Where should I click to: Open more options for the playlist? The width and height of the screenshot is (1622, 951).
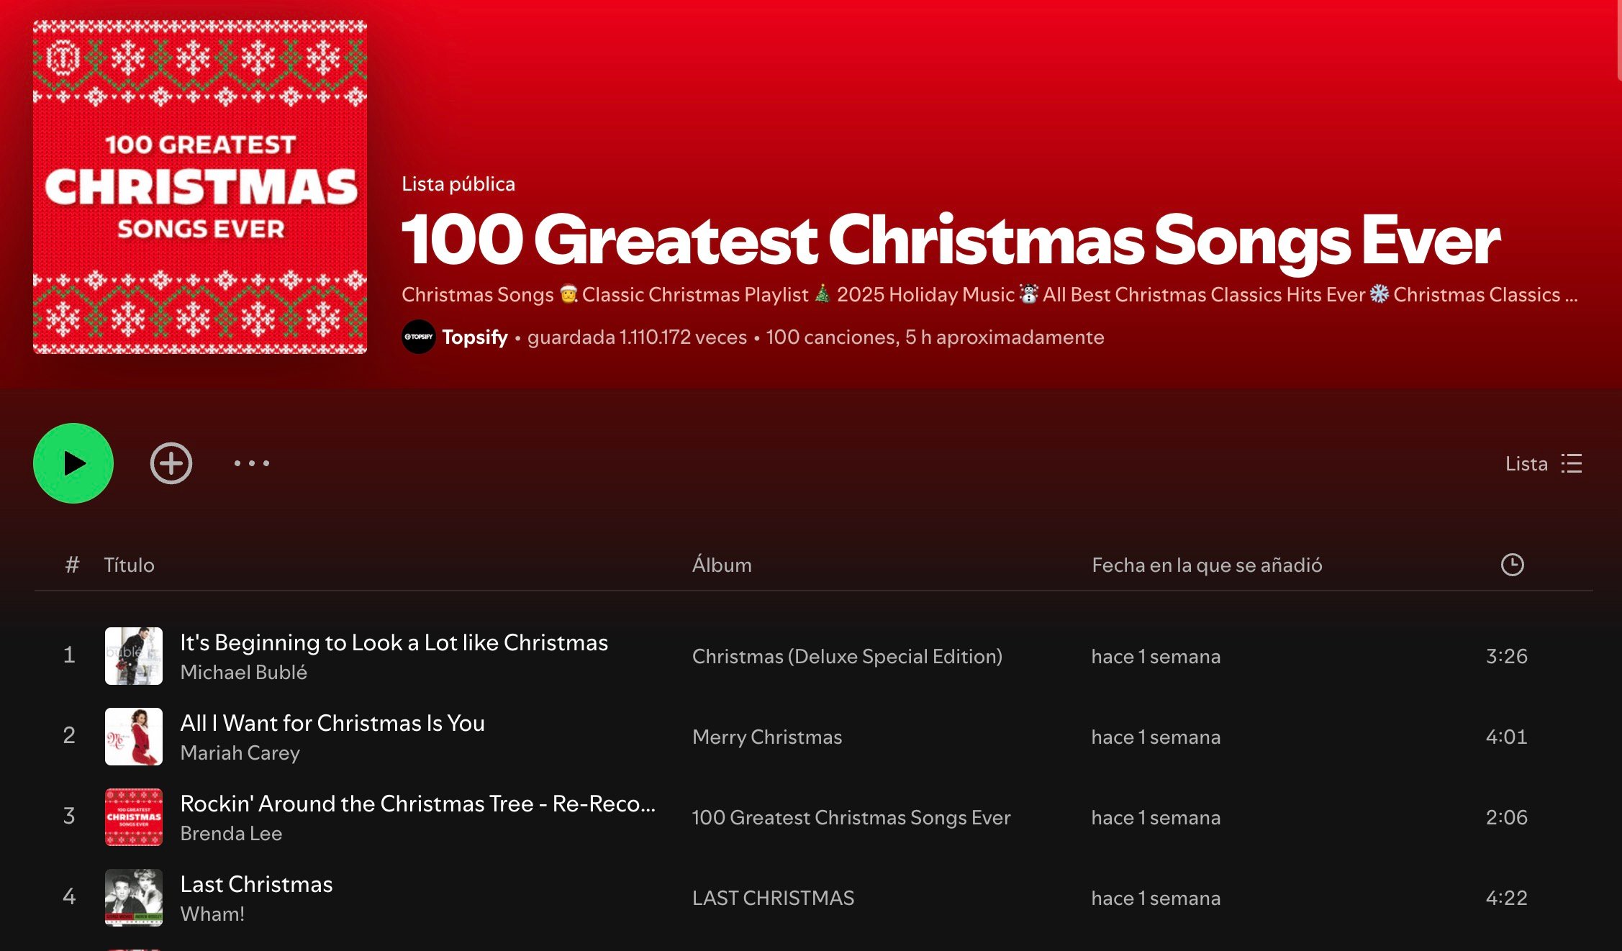250,463
